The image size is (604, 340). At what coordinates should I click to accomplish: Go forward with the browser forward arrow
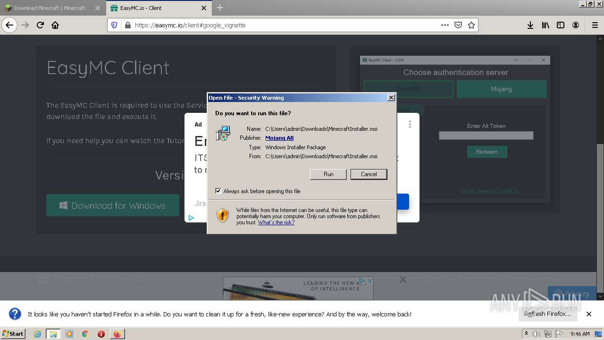click(25, 25)
